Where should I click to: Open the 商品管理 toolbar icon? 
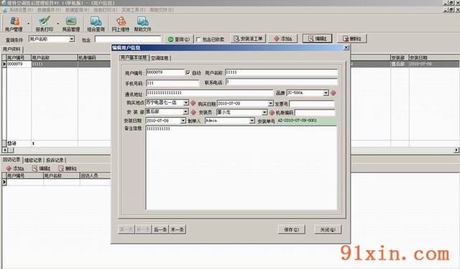coord(71,24)
